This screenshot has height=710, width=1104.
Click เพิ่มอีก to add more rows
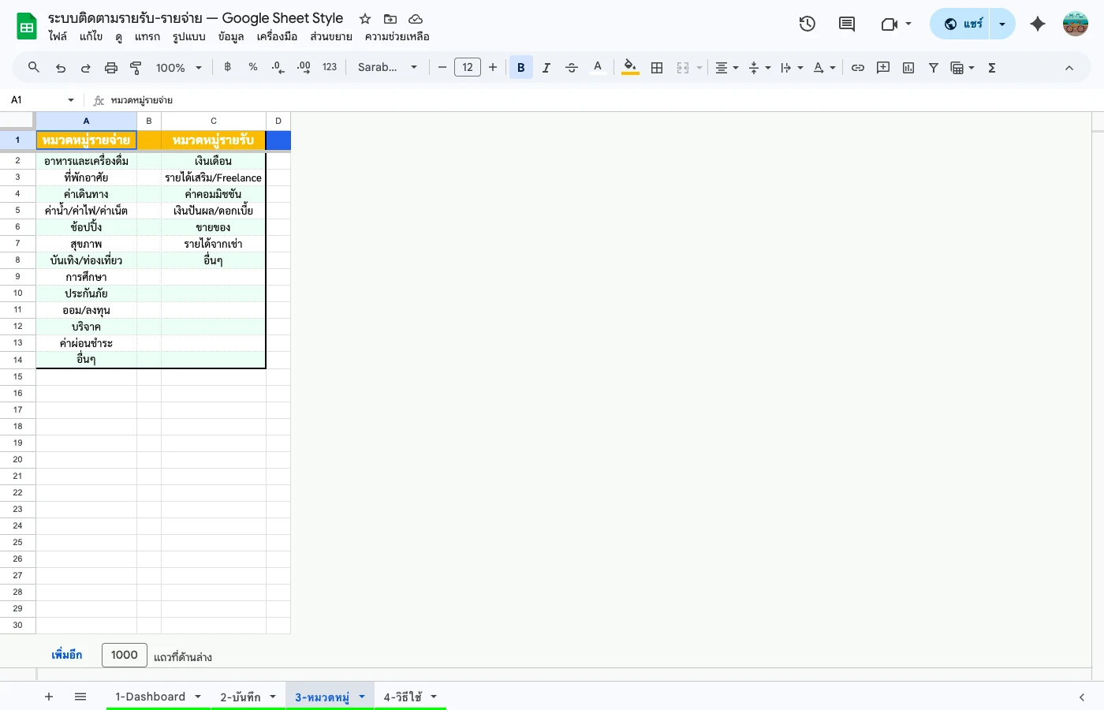[67, 655]
